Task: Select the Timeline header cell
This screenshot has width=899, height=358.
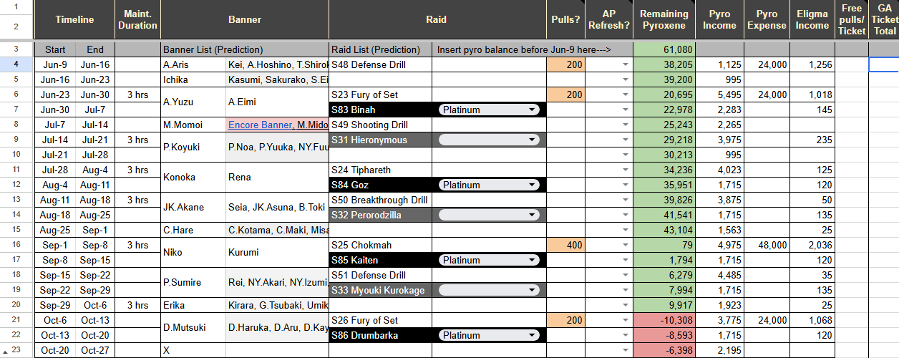Action: pos(74,19)
